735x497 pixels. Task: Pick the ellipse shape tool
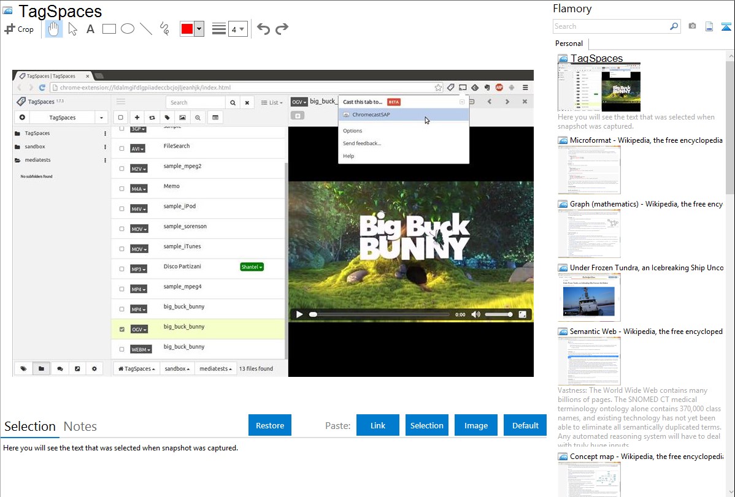[x=128, y=29]
